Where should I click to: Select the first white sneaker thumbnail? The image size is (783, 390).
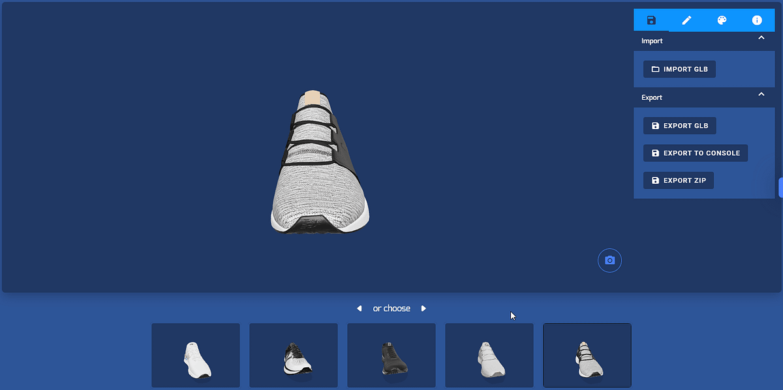tap(195, 355)
